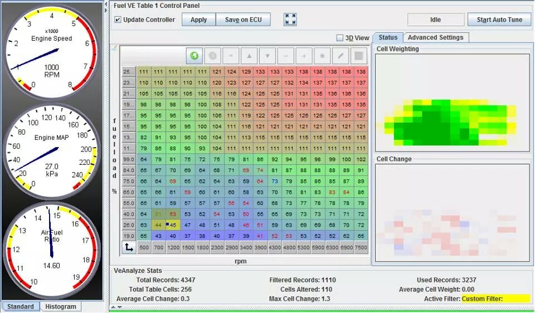Click the fullscreen expand arrows icon
Screen dimensions: 535x313
point(290,19)
